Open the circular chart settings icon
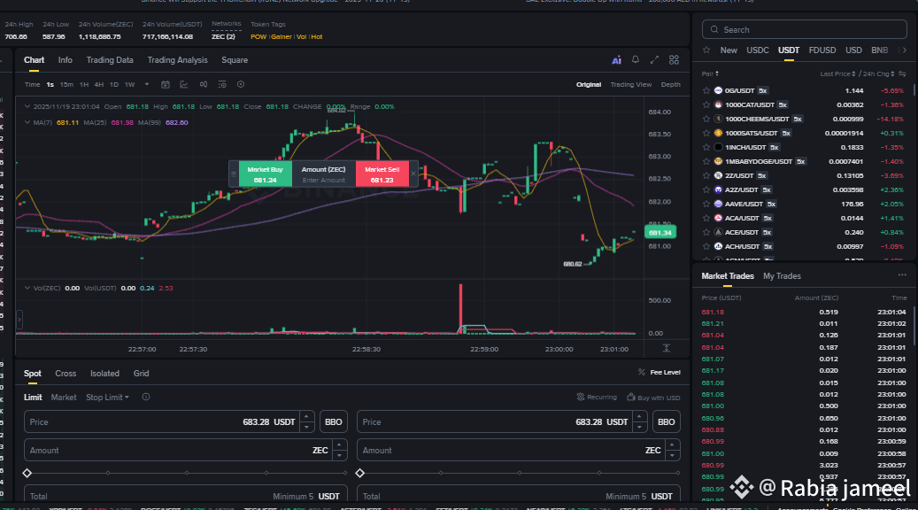The width and height of the screenshot is (918, 510). (241, 84)
